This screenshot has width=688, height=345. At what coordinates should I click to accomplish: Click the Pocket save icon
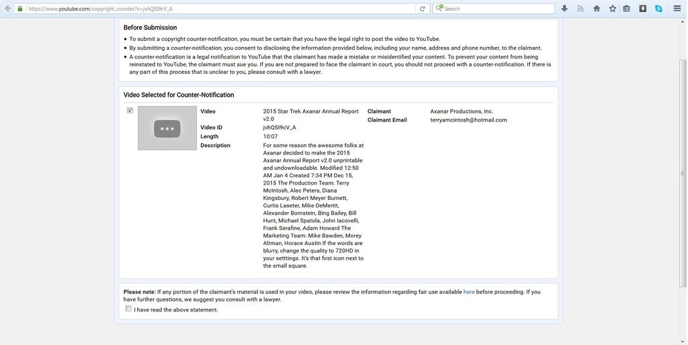[643, 8]
